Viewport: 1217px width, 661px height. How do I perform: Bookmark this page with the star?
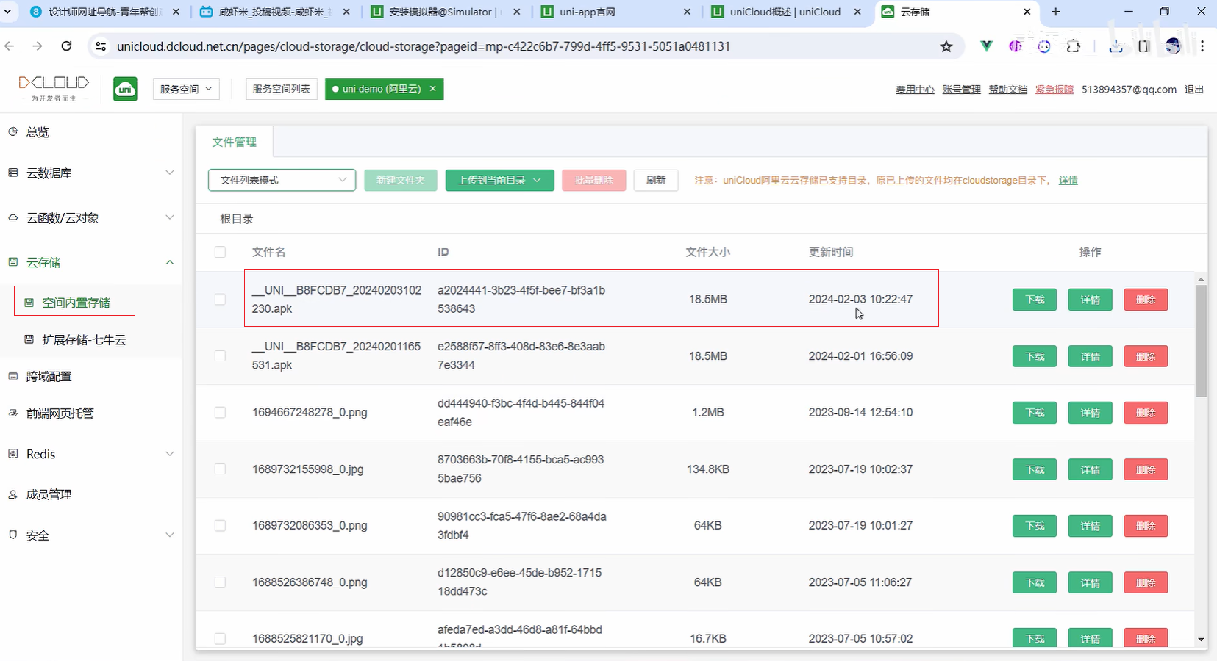click(x=946, y=46)
